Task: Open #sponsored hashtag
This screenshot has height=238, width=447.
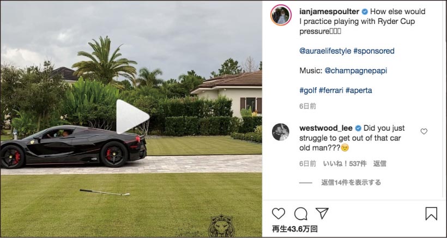Action: click(374, 51)
